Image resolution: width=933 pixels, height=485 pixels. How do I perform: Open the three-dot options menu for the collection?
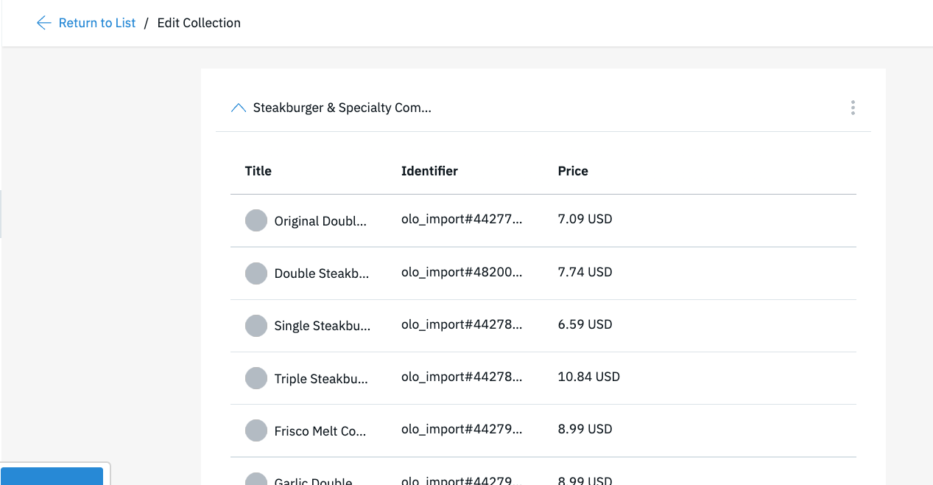coord(853,108)
